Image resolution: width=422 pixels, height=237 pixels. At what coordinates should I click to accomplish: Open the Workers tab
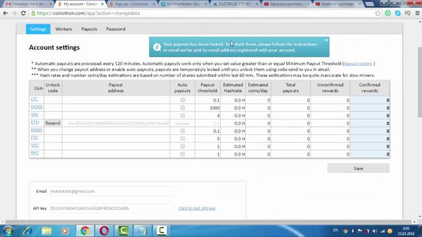(63, 29)
